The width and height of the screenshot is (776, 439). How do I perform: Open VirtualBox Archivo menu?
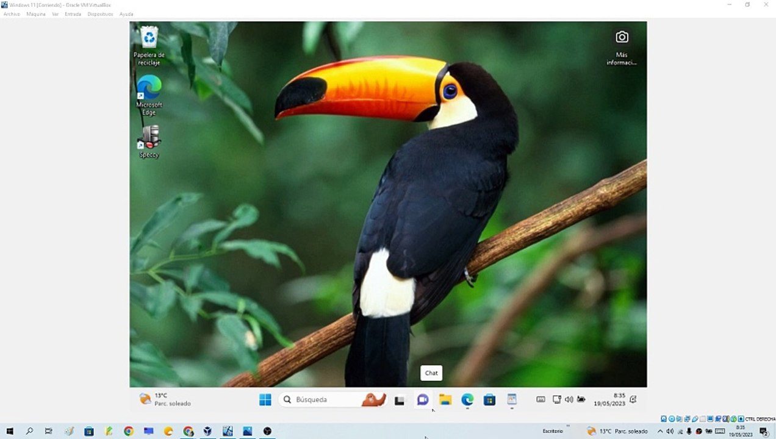[12, 14]
